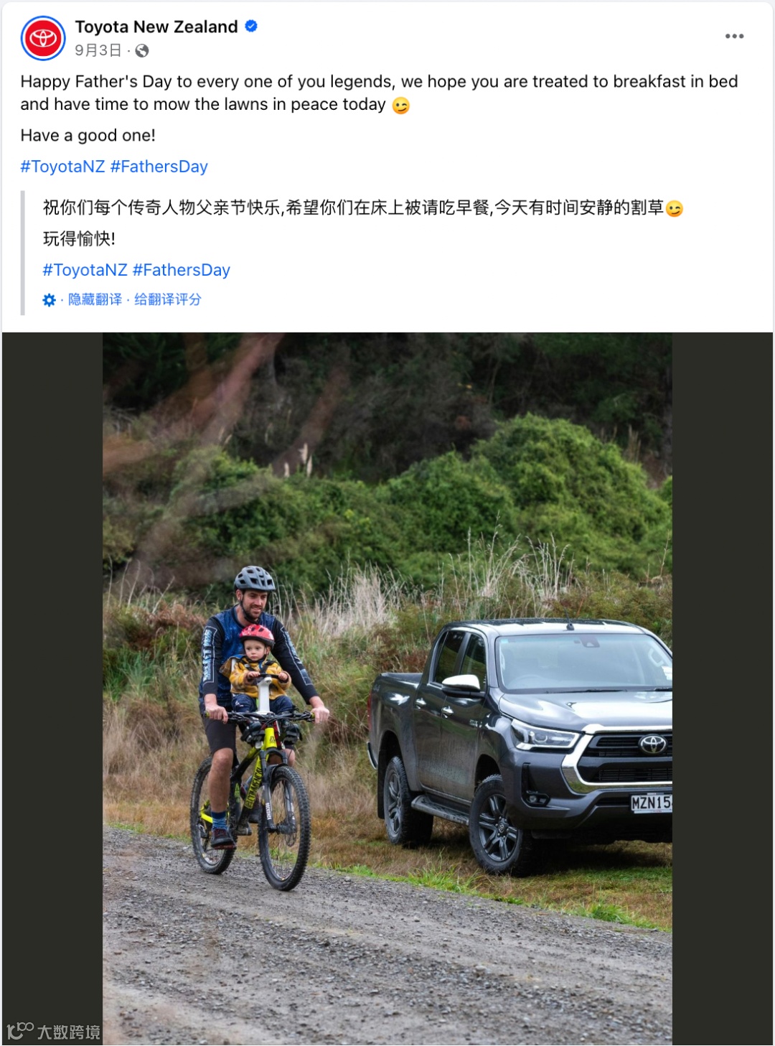Open the #FathersDay hashtag in the translation
This screenshot has height=1046, width=775.
[x=182, y=270]
